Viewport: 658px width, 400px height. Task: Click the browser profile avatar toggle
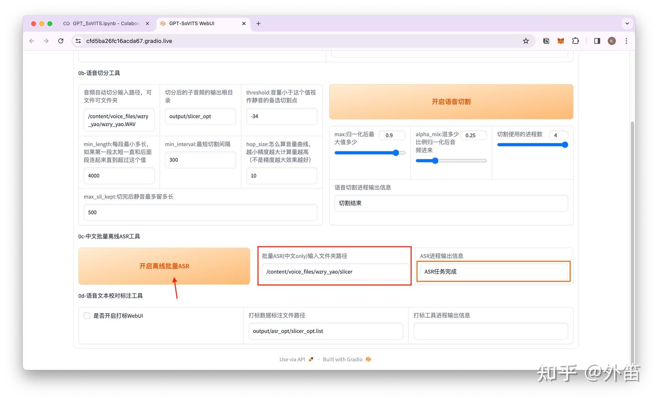click(611, 41)
